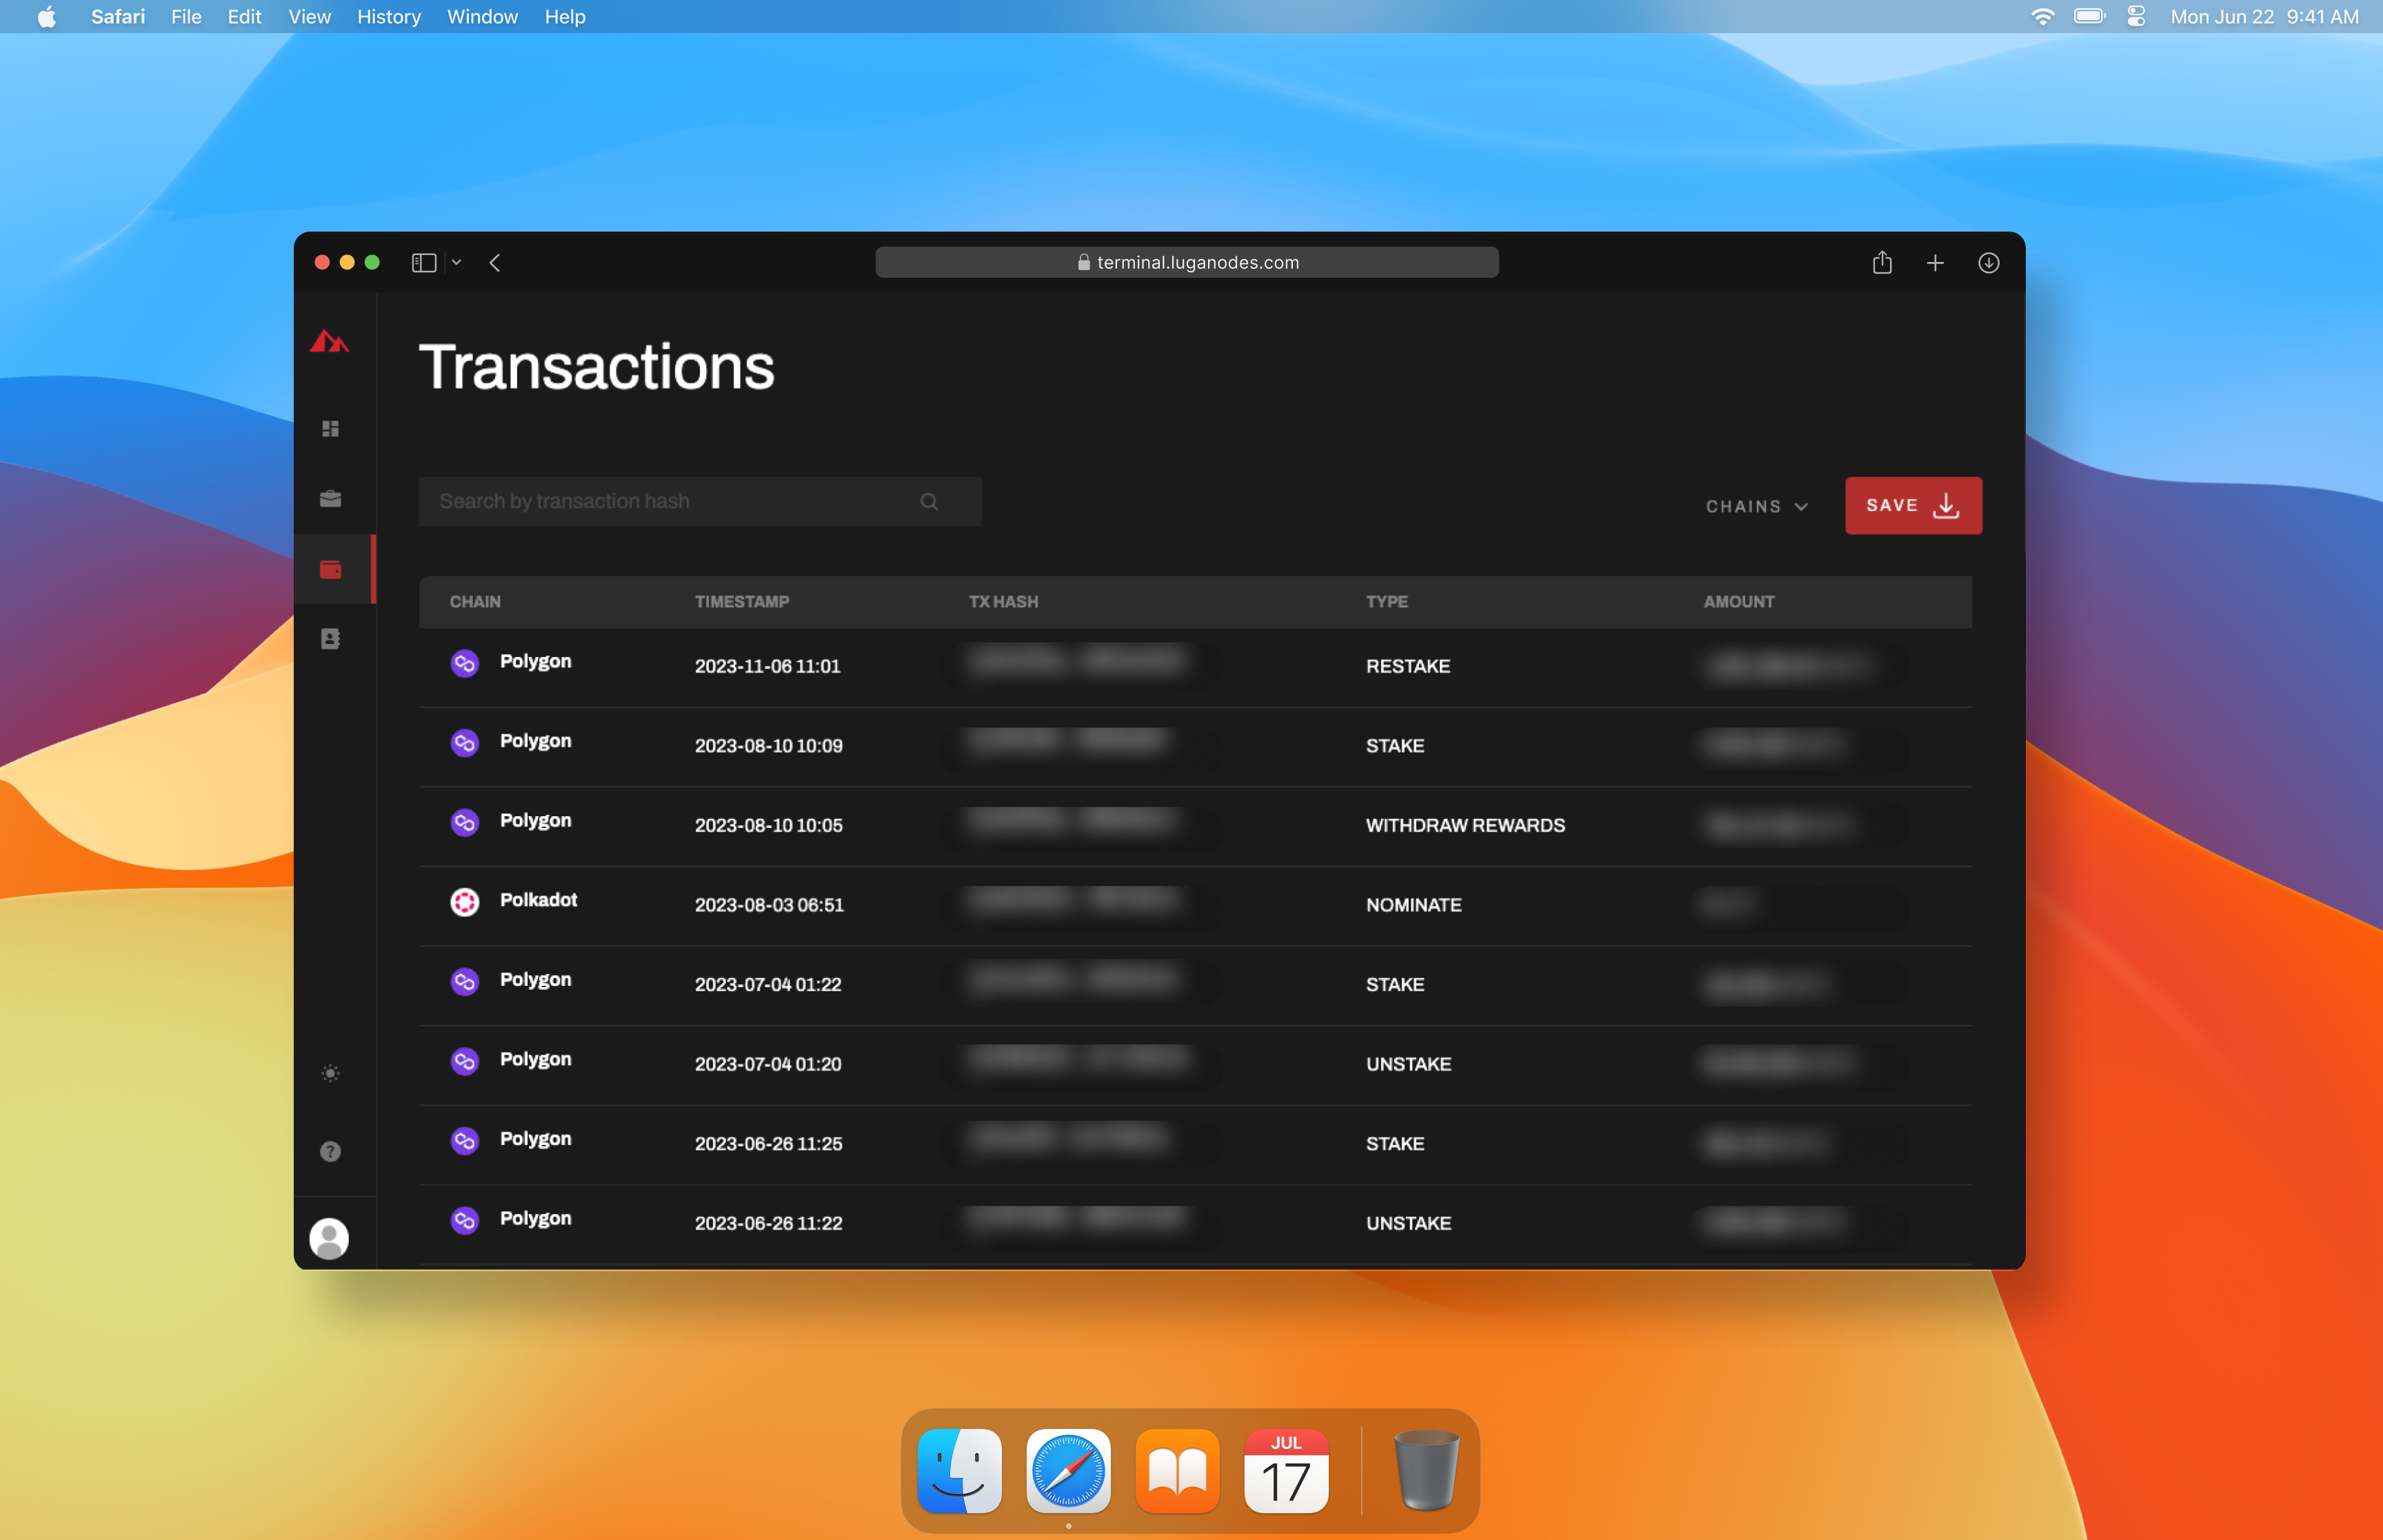Viewport: 2383px width, 1540px height.
Task: Select the red wallet transactions icon
Action: [x=330, y=569]
